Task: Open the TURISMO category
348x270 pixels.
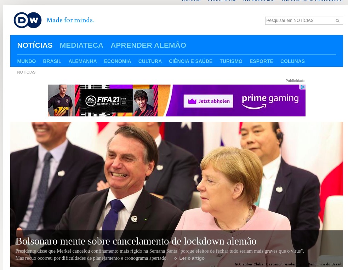Action: pos(231,61)
